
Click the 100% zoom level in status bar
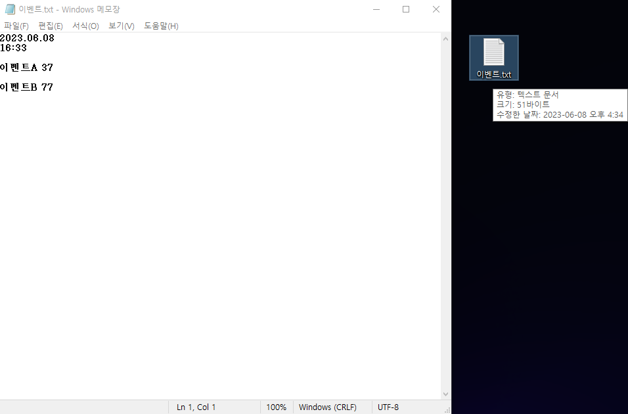(276, 407)
